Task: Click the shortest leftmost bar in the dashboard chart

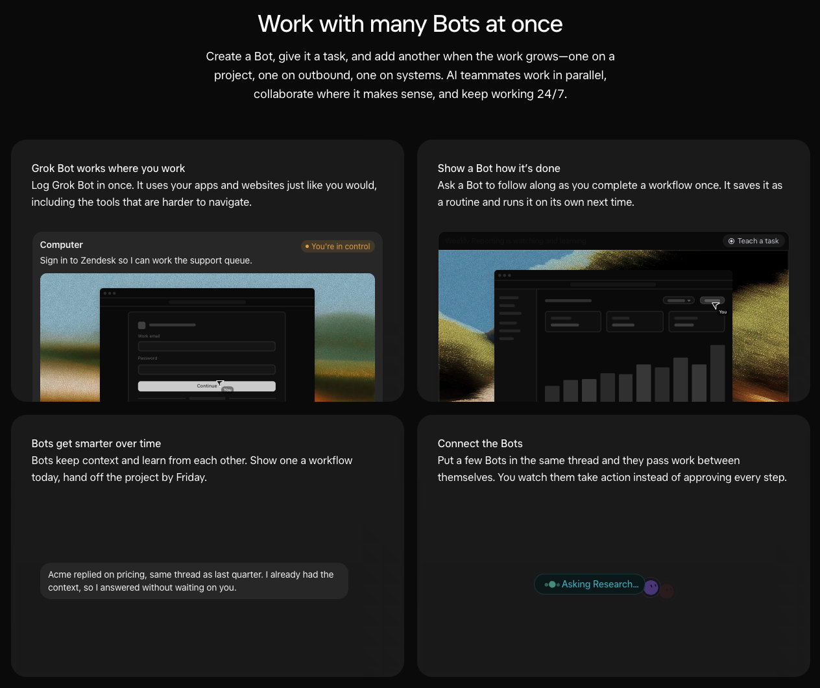Action: pos(552,394)
